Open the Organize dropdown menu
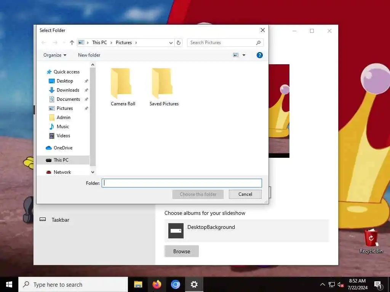Screen dimensions: 390x292 pos(55,55)
